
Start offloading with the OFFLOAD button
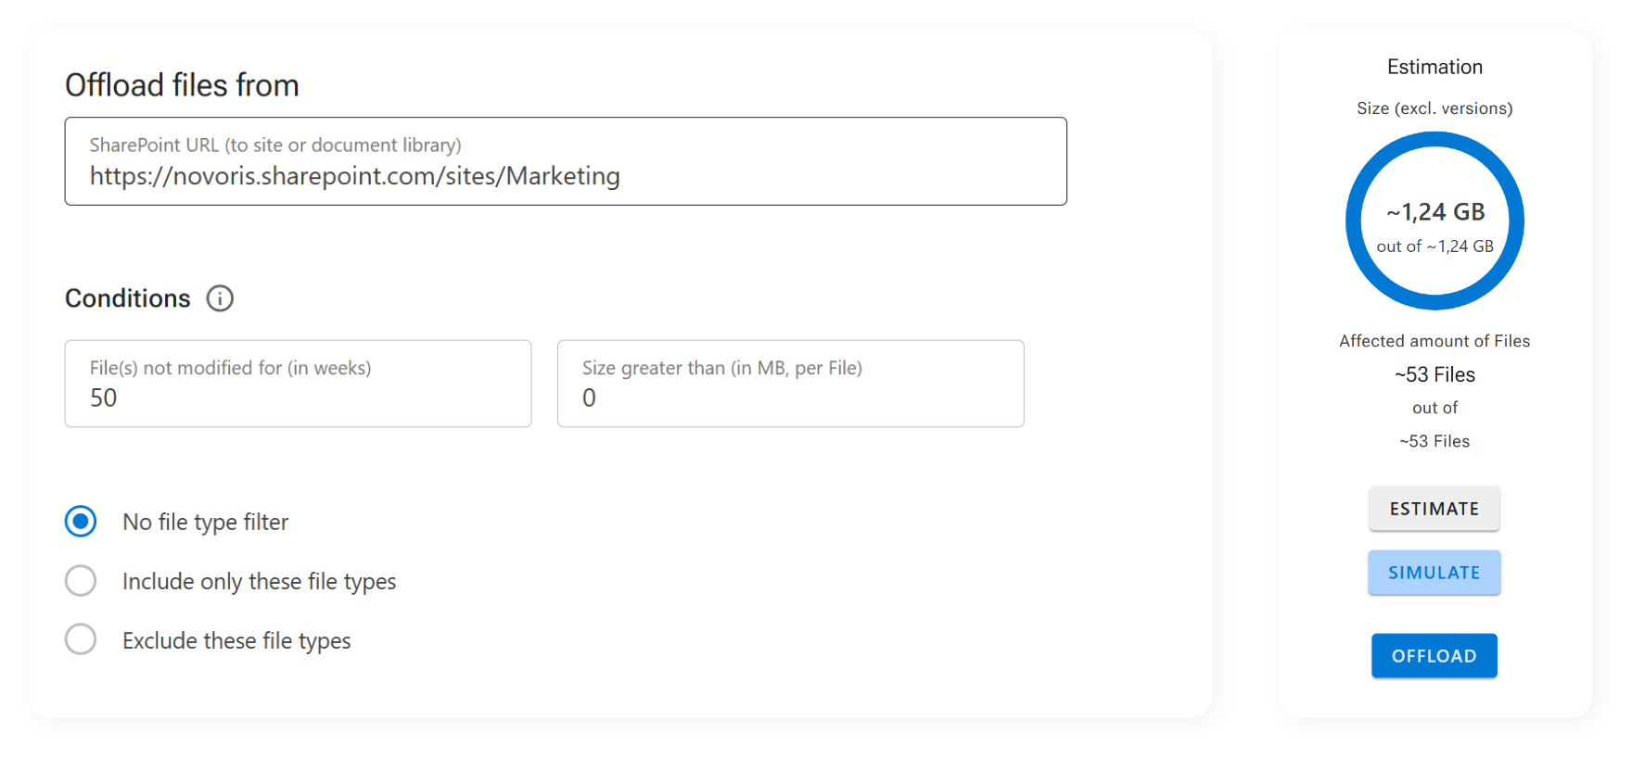(x=1434, y=656)
